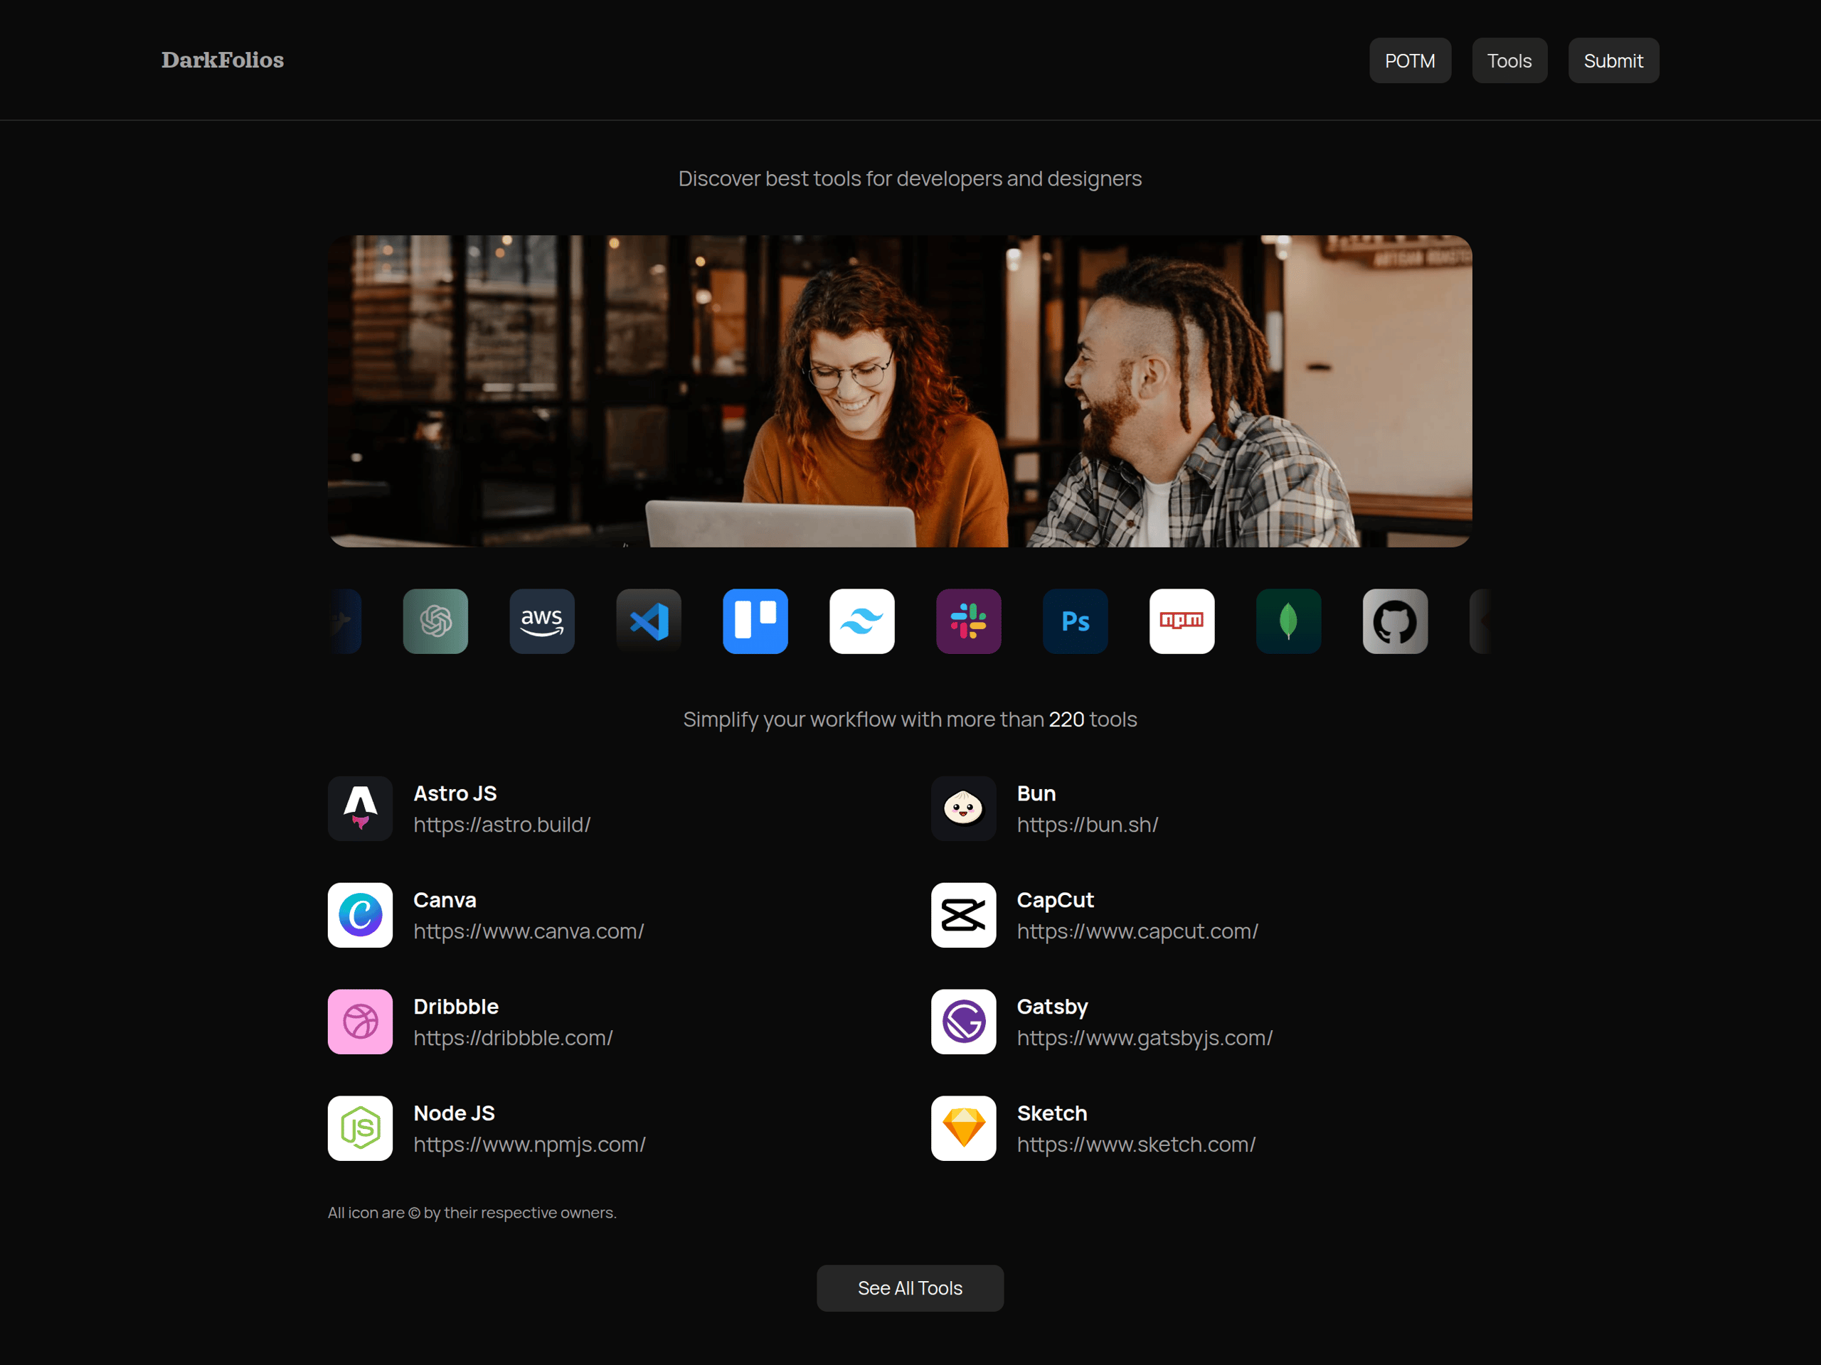
Task: Click the Gatsby logo icon
Action: pyautogui.click(x=963, y=1021)
